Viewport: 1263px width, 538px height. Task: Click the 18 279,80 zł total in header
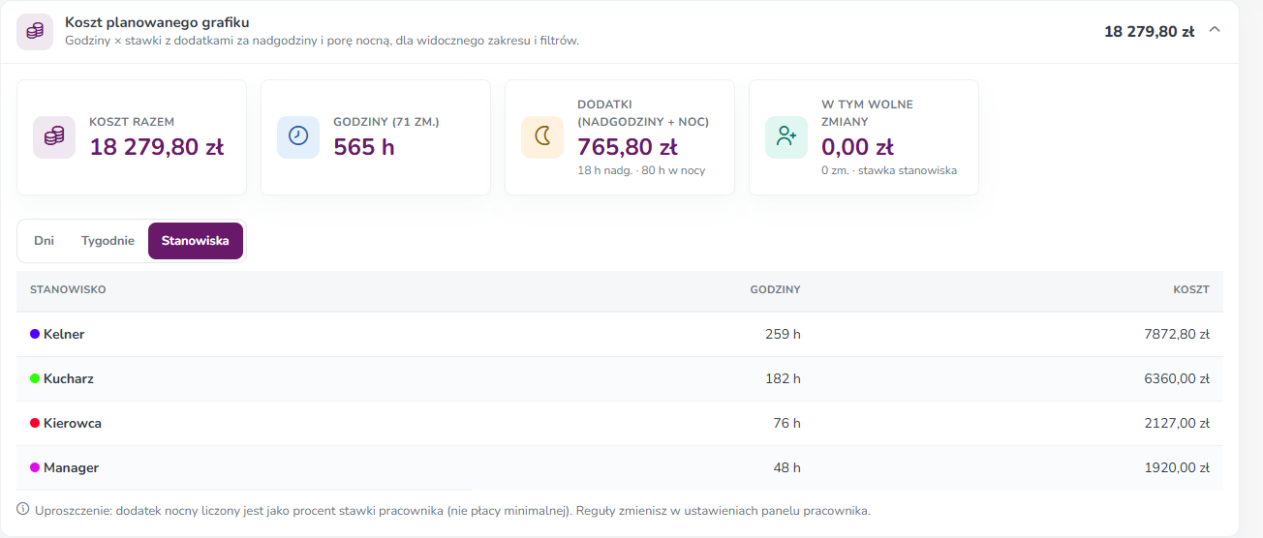(1150, 31)
